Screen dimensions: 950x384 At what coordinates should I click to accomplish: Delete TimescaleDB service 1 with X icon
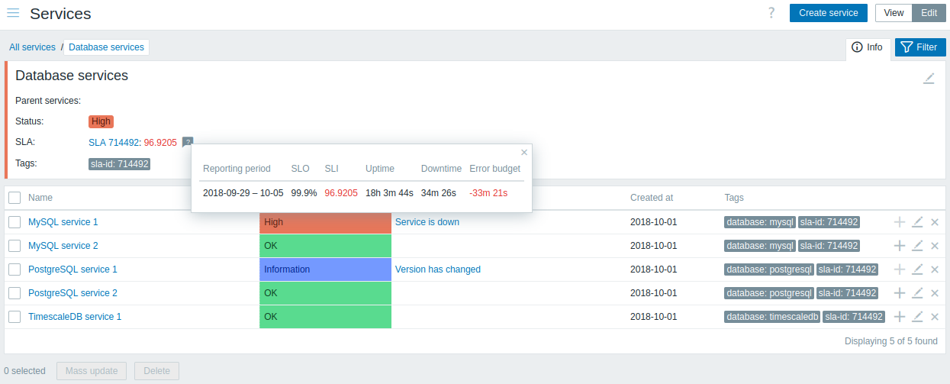(935, 317)
